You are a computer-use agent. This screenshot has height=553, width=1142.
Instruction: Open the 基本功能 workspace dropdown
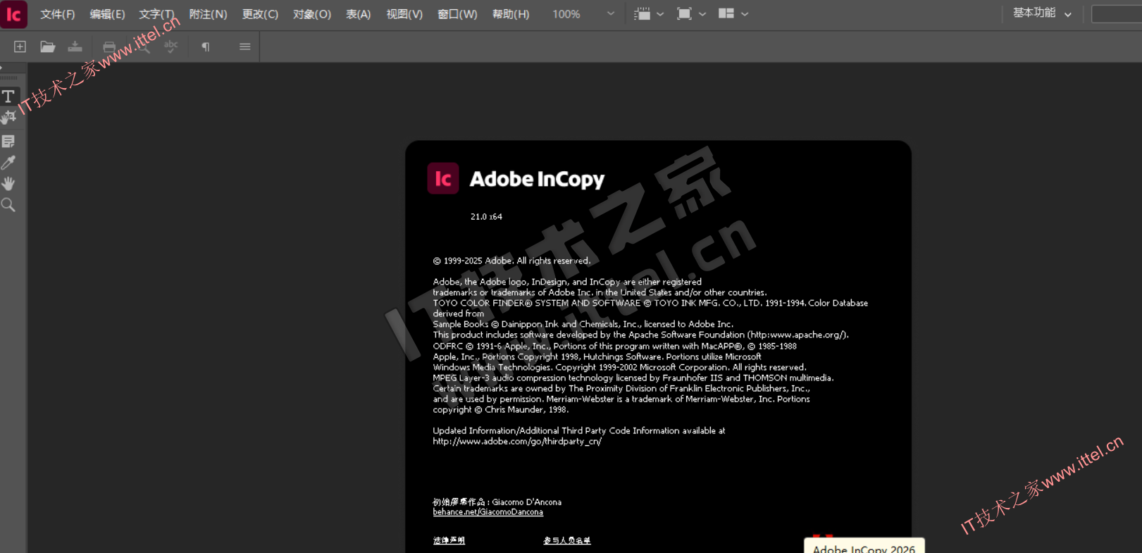click(1042, 13)
